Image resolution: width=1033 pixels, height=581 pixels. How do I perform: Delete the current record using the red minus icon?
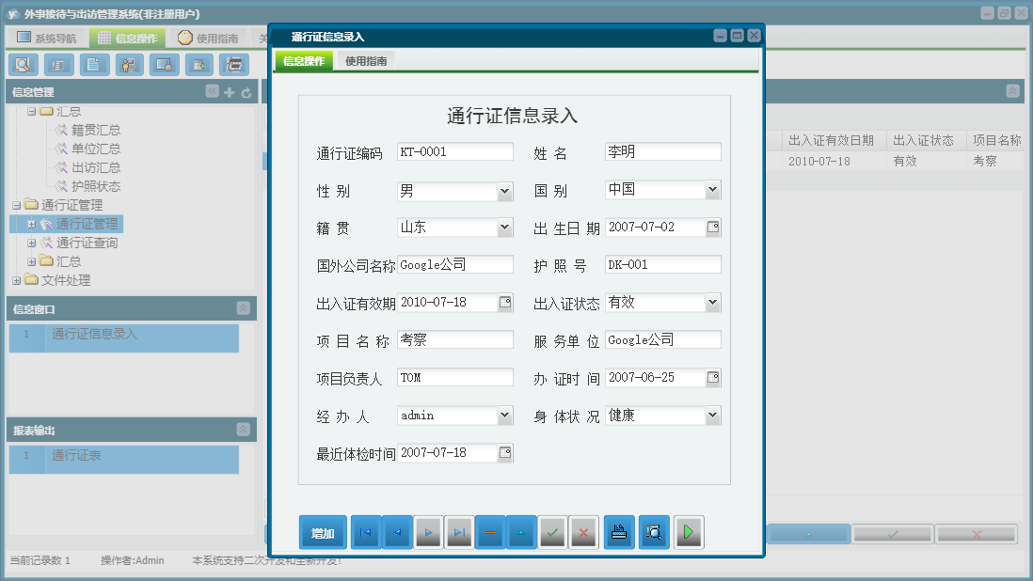(490, 532)
